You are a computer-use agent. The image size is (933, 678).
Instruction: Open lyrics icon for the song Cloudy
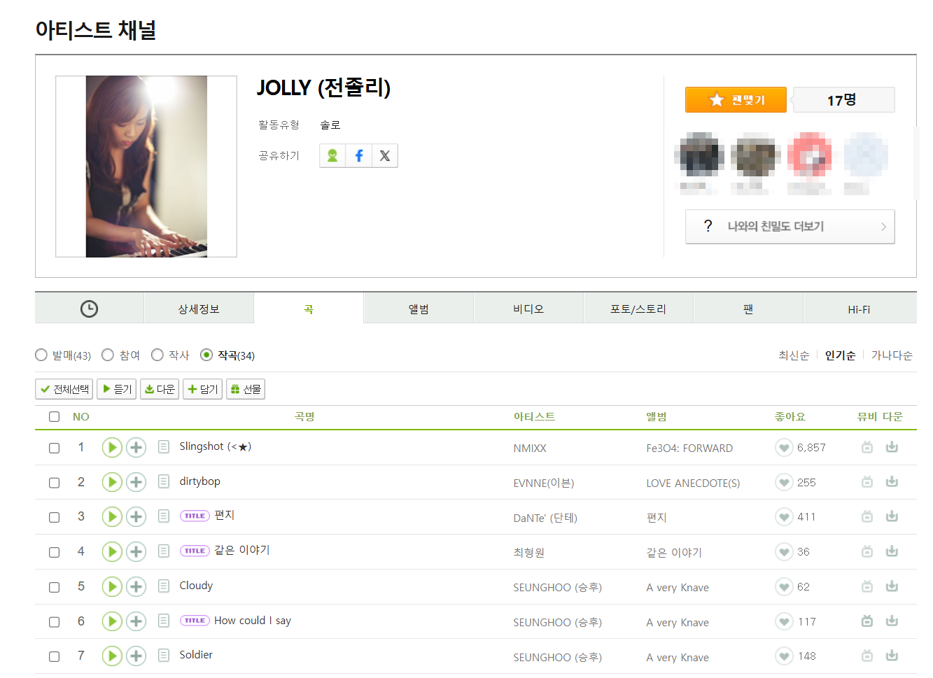pos(164,586)
